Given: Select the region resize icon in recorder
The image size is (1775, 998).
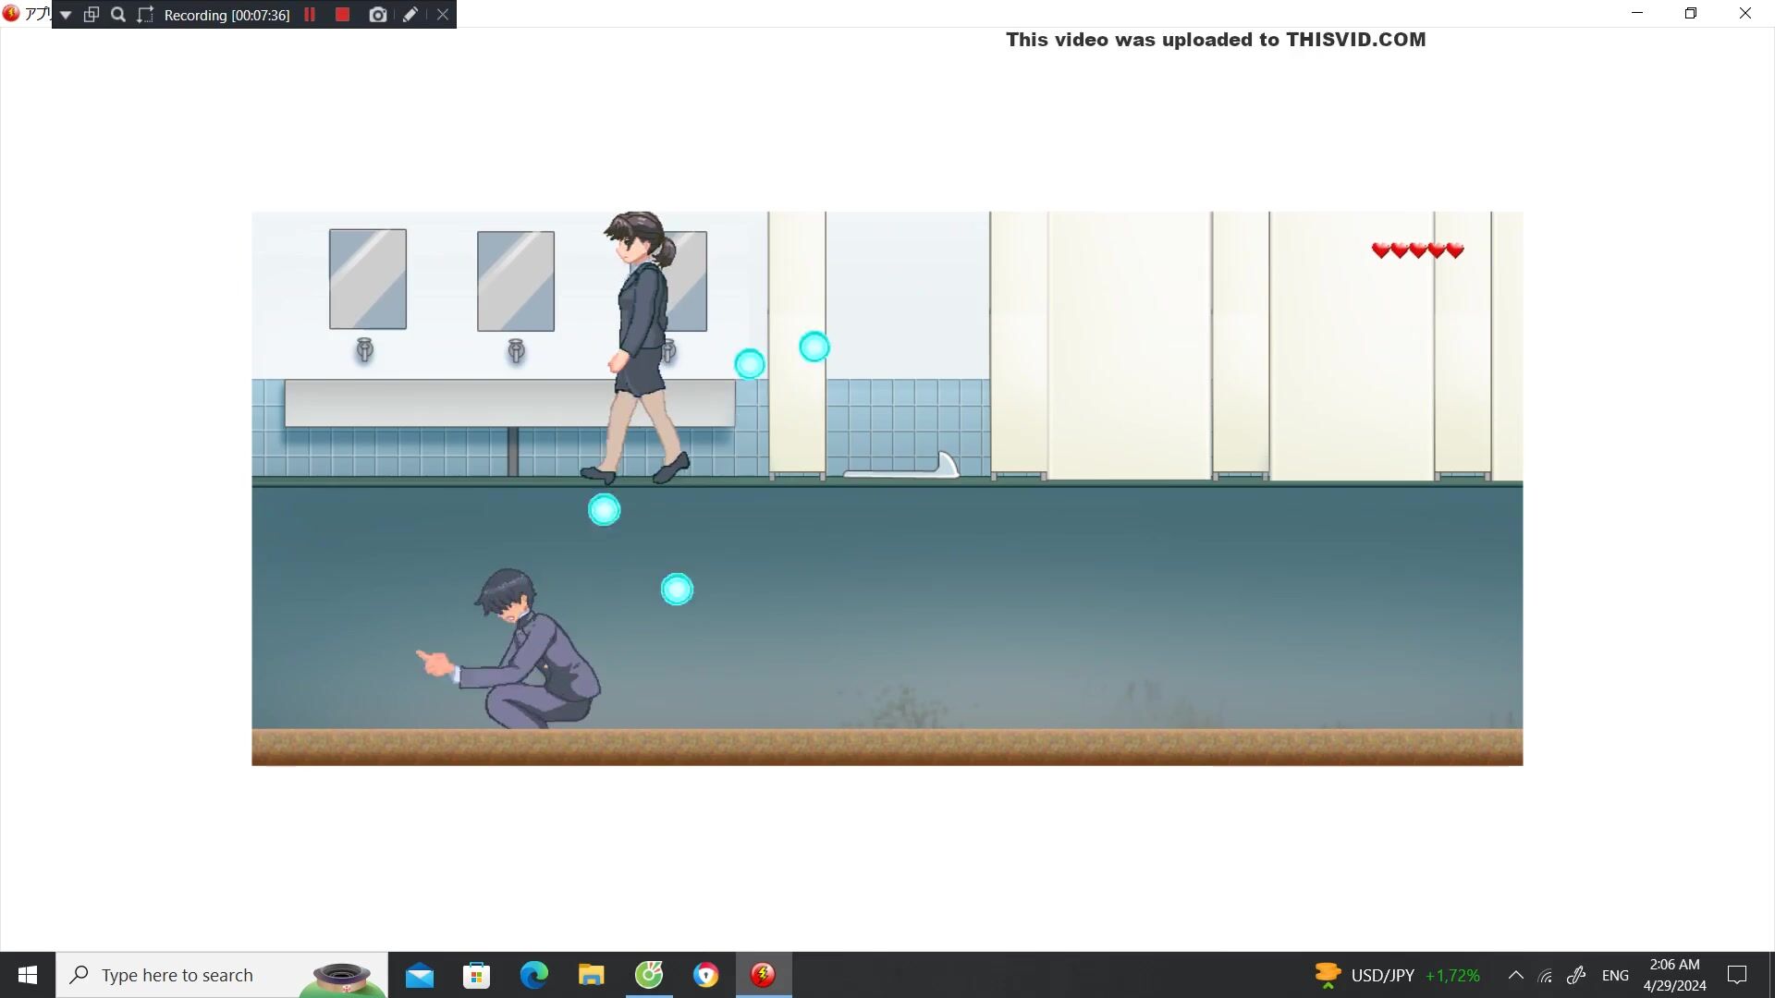Looking at the screenshot, I should click(145, 15).
